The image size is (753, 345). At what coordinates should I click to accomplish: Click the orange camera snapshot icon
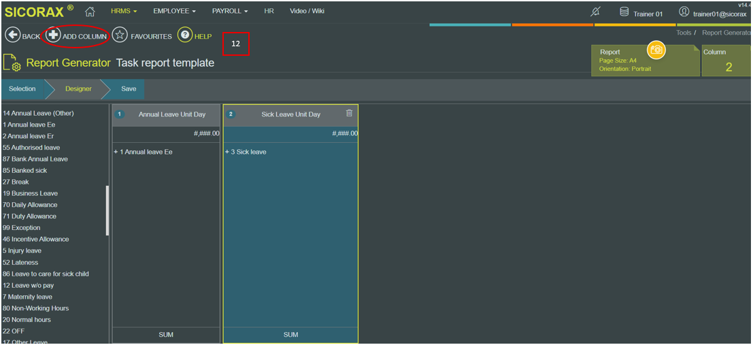[x=656, y=50]
